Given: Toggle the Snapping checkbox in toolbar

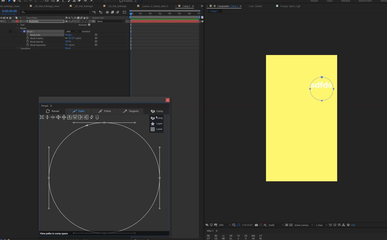Looking at the screenshot, I should 121,1.
